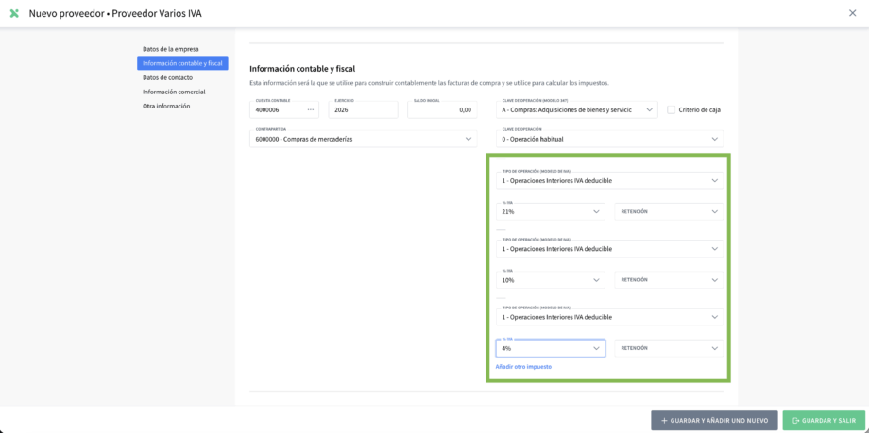Click the Añadir otro impuesto link
Image resolution: width=869 pixels, height=433 pixels.
click(523, 366)
